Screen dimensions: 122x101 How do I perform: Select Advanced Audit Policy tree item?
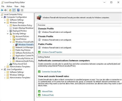[24, 61]
